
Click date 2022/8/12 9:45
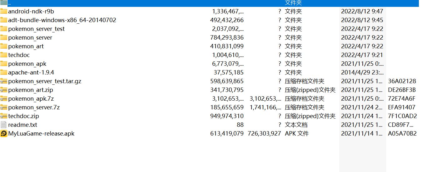point(362,20)
